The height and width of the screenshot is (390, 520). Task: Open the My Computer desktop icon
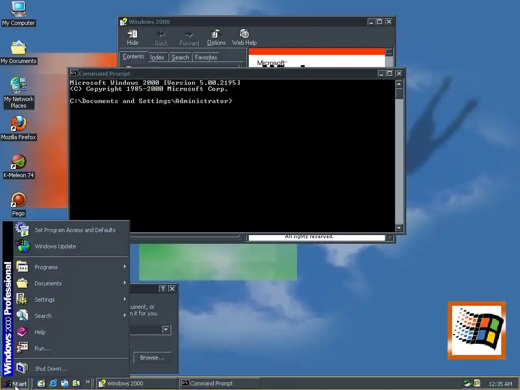click(x=18, y=13)
